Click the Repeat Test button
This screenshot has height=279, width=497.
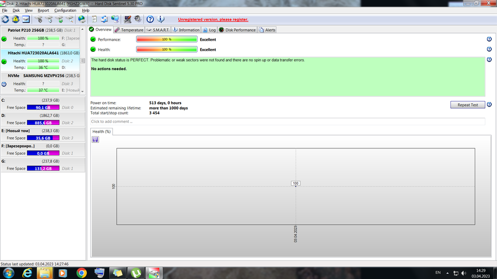click(467, 105)
